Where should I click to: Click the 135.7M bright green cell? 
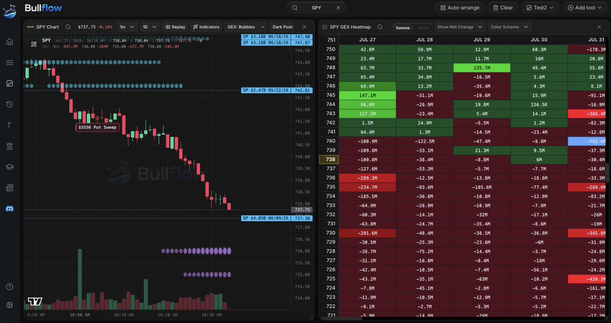(481, 67)
